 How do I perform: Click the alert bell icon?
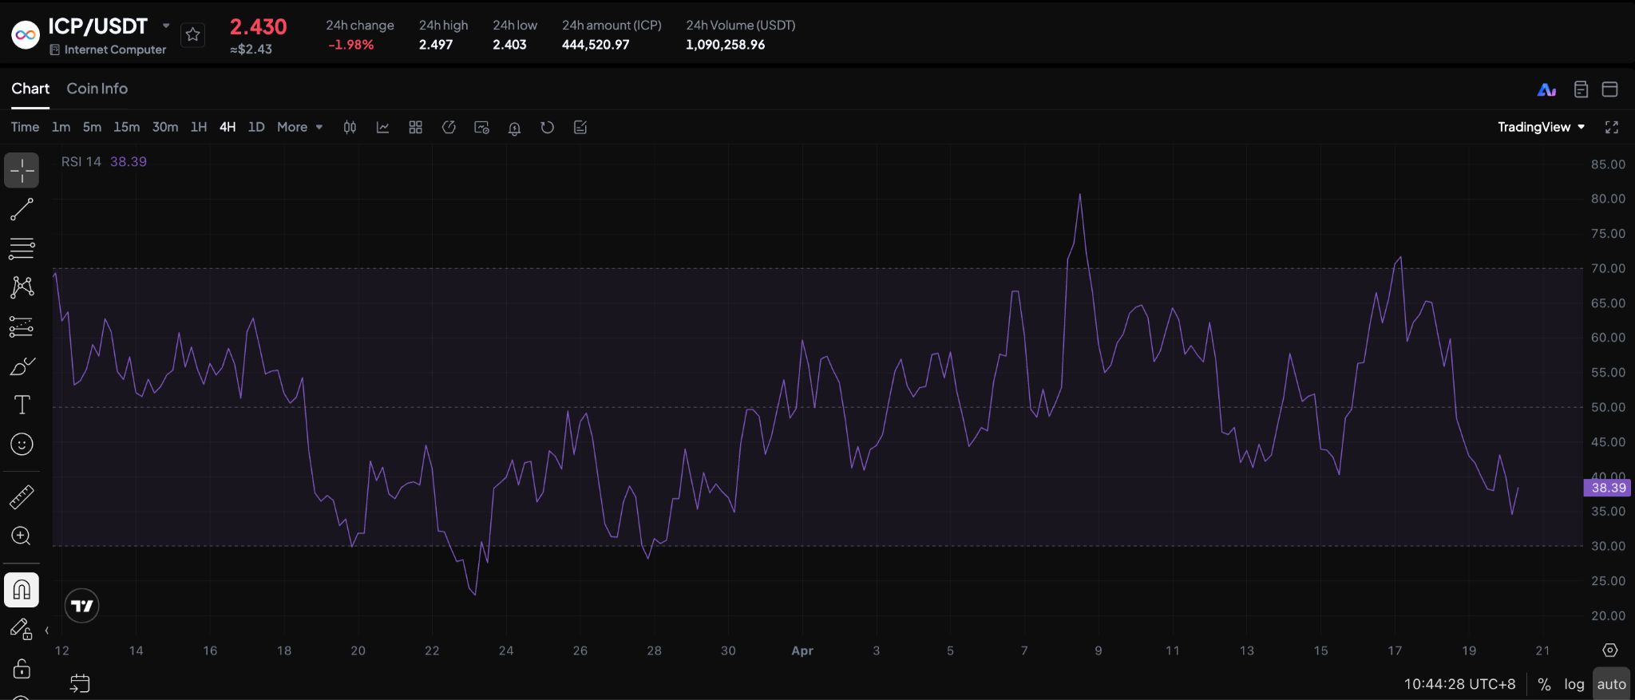[x=514, y=128]
